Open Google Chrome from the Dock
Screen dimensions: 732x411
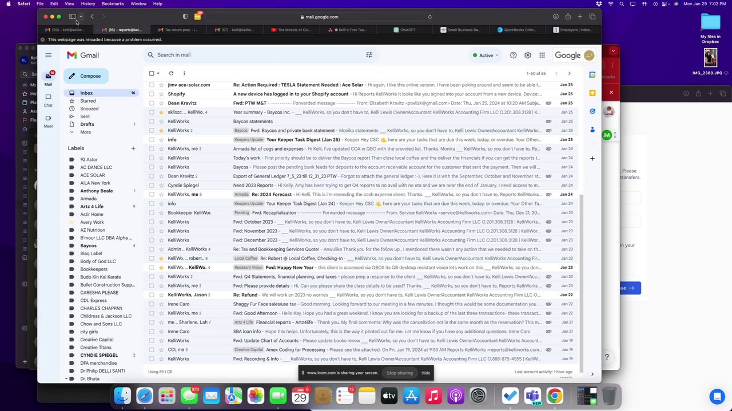pos(554,396)
